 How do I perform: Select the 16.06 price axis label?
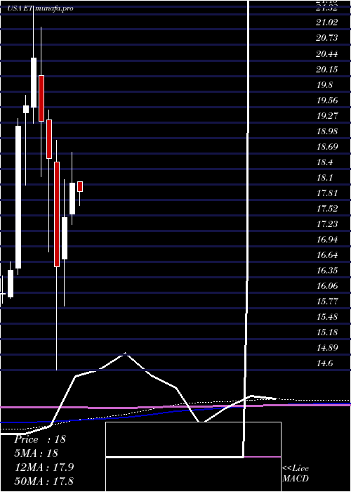[327, 285]
